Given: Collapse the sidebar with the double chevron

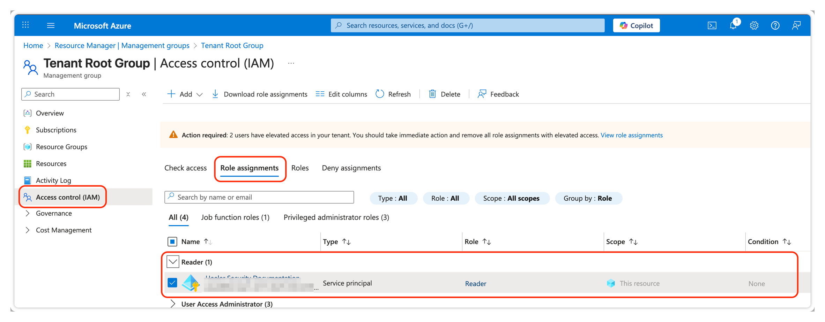Looking at the screenshot, I should [144, 94].
